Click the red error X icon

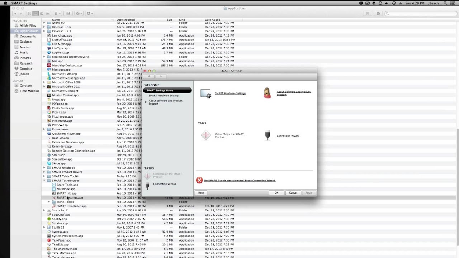coord(199,180)
